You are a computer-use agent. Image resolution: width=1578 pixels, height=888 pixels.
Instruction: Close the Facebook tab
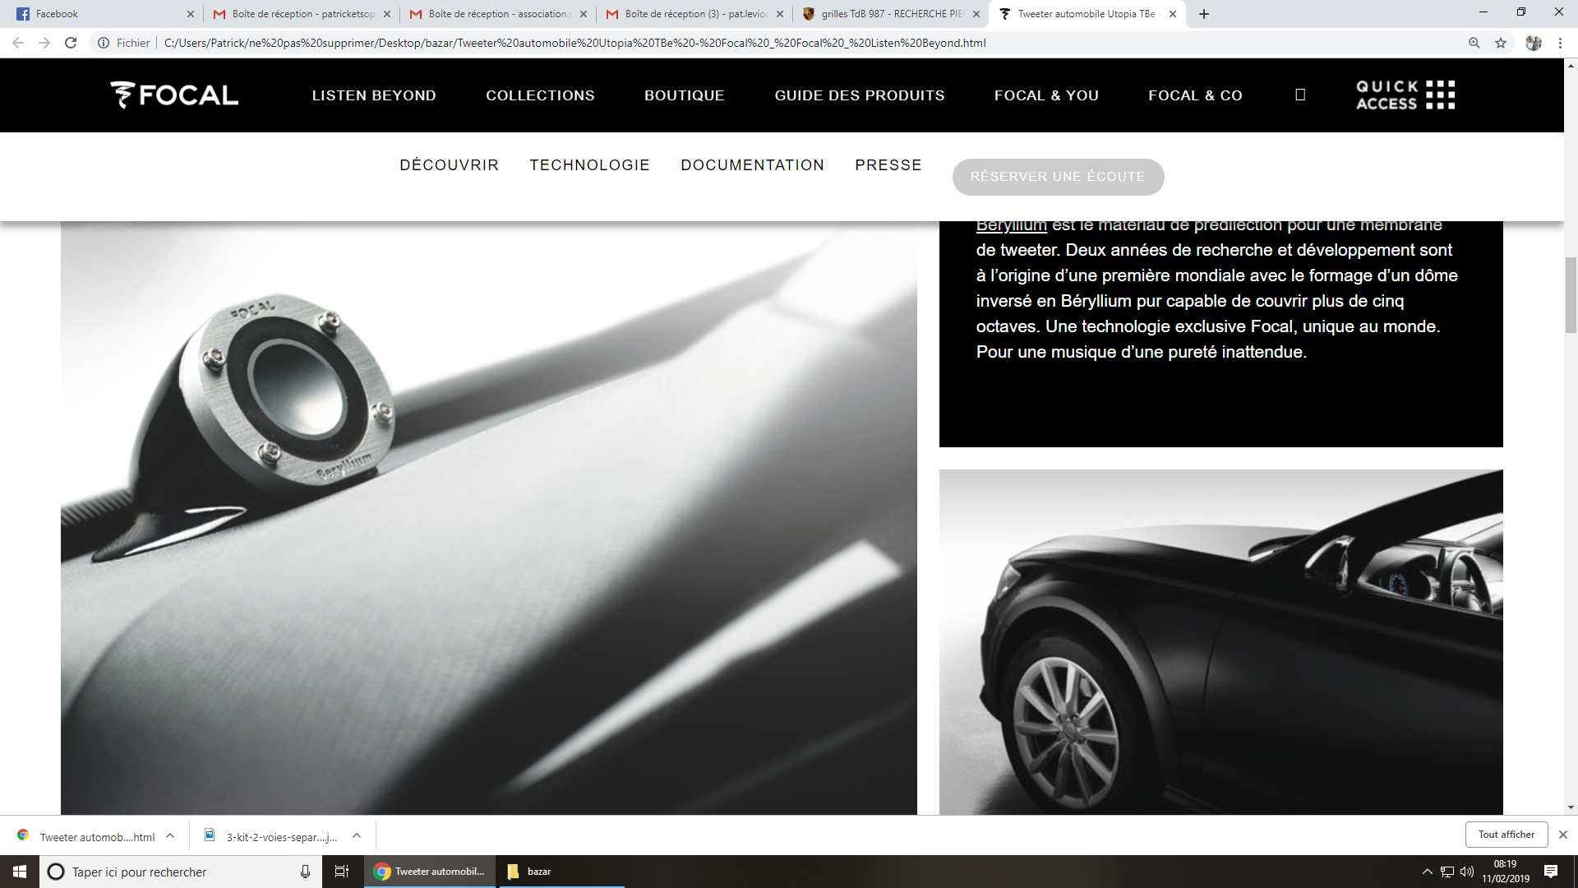(x=191, y=14)
